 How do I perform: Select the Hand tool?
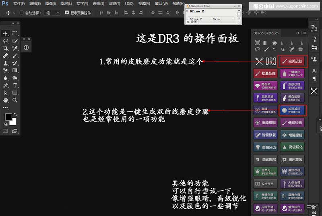[x=6, y=100]
